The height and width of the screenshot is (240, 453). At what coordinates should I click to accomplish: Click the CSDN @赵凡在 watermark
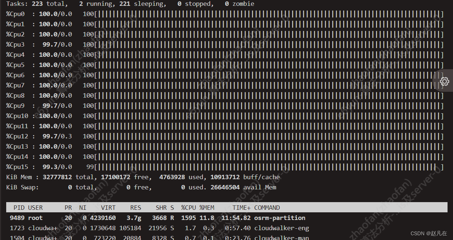429,233
